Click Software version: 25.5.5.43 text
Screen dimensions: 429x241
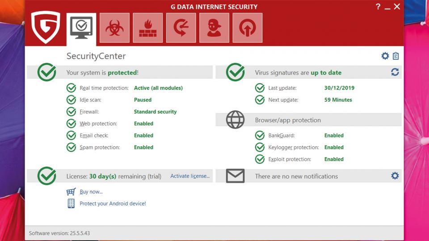click(x=59, y=233)
